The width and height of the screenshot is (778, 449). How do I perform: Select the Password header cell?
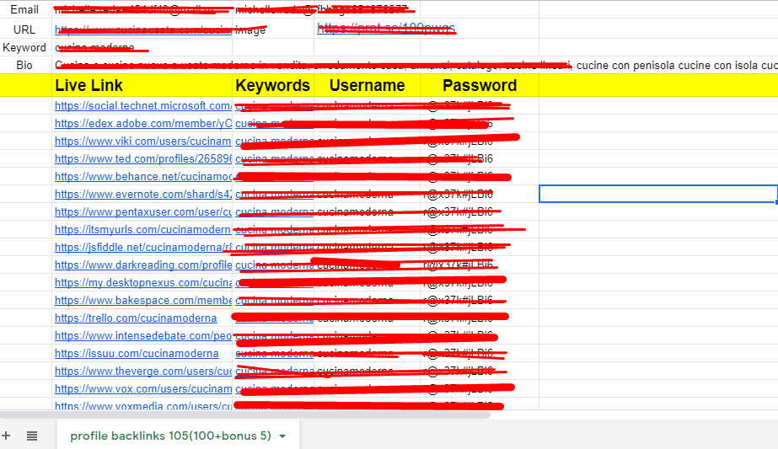[480, 85]
